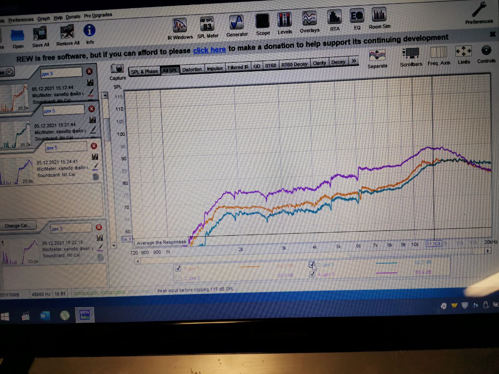Click the Windows Start button
The width and height of the screenshot is (499, 374).
pyautogui.click(x=5, y=316)
